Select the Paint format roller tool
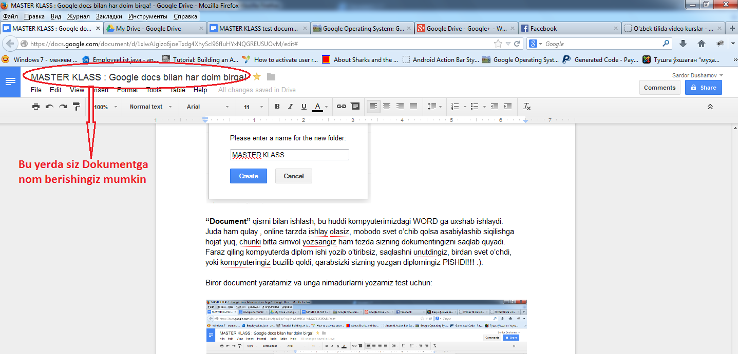738x354 pixels. tap(77, 107)
